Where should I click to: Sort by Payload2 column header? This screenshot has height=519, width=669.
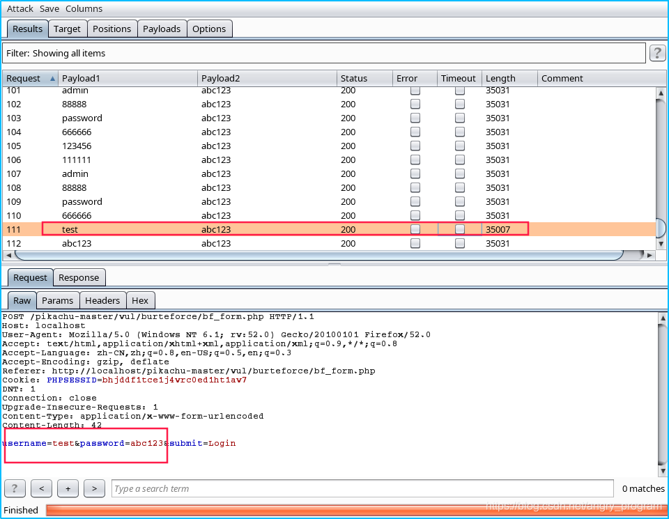coord(267,79)
